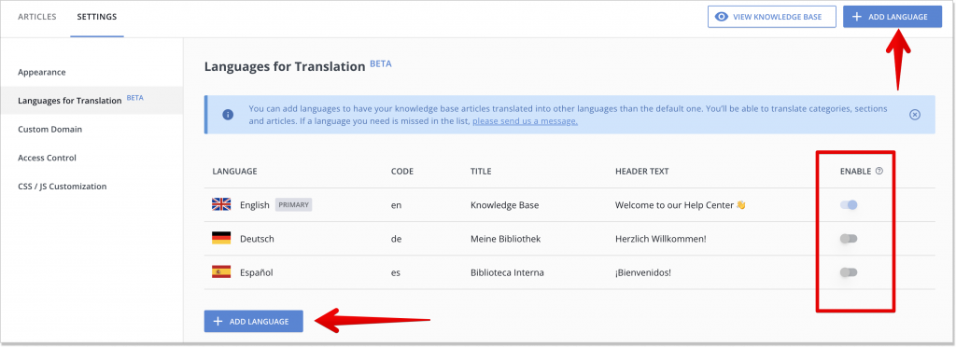Dismiss the blue info banner

(x=915, y=115)
